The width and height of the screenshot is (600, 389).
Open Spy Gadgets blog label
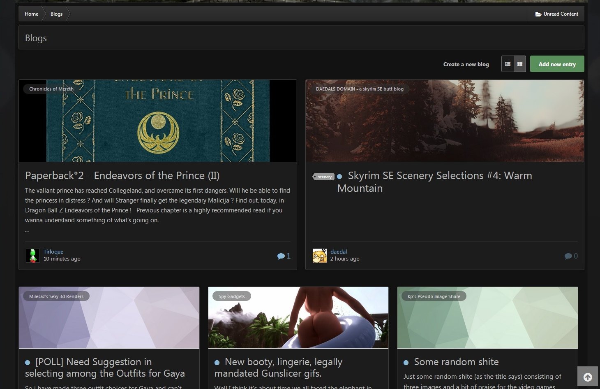coord(232,296)
